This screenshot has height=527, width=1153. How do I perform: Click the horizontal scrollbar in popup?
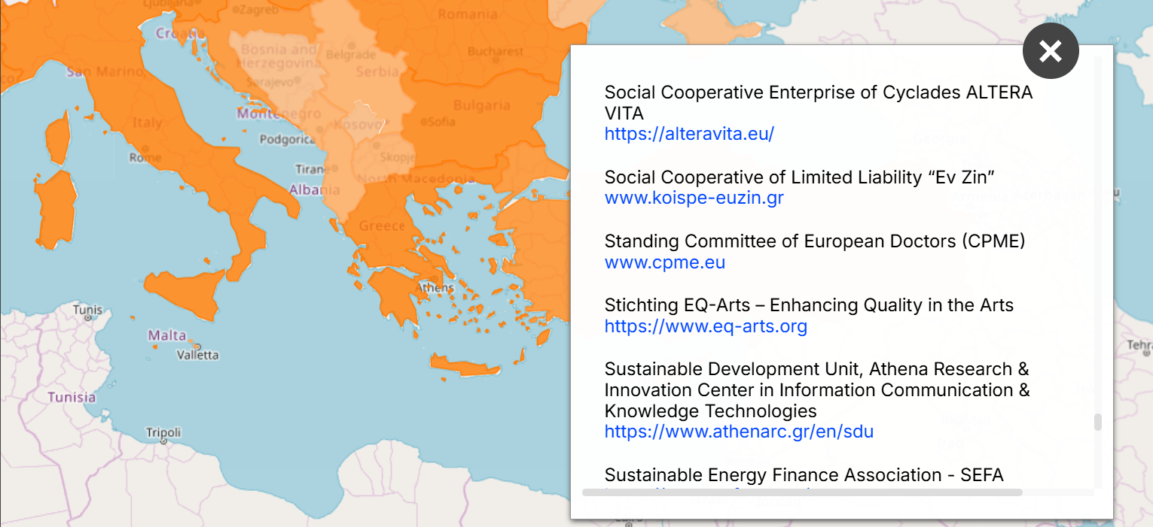[802, 492]
